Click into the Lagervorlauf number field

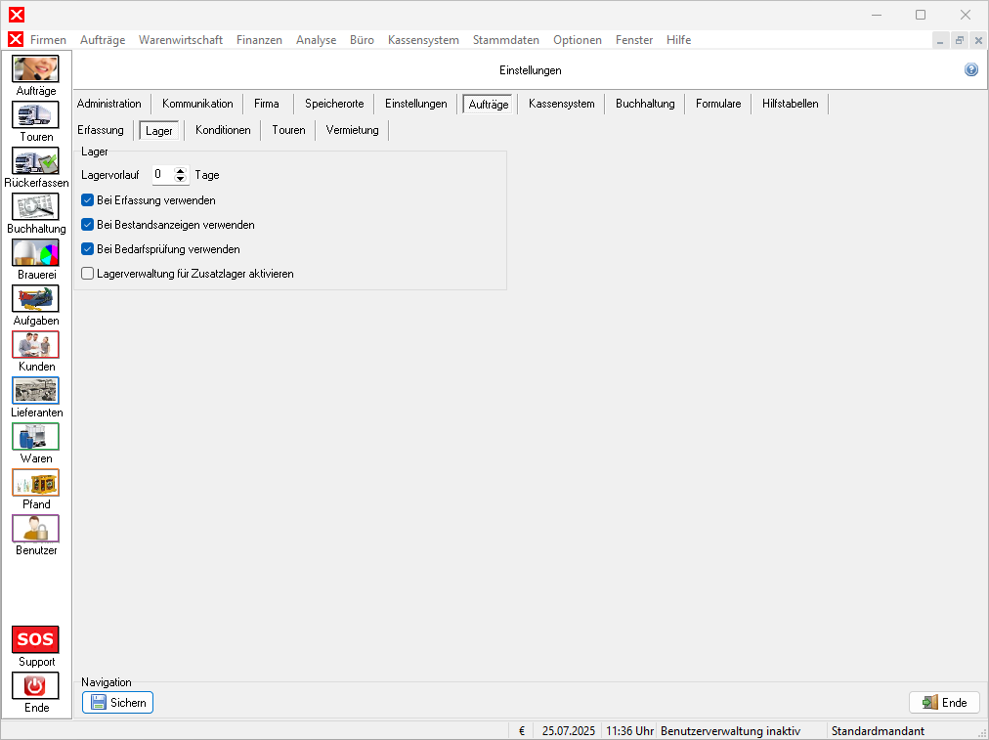click(162, 175)
